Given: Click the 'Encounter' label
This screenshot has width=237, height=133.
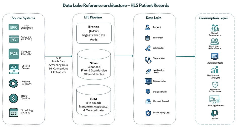Looking at the screenshot, I should (x=158, y=38).
